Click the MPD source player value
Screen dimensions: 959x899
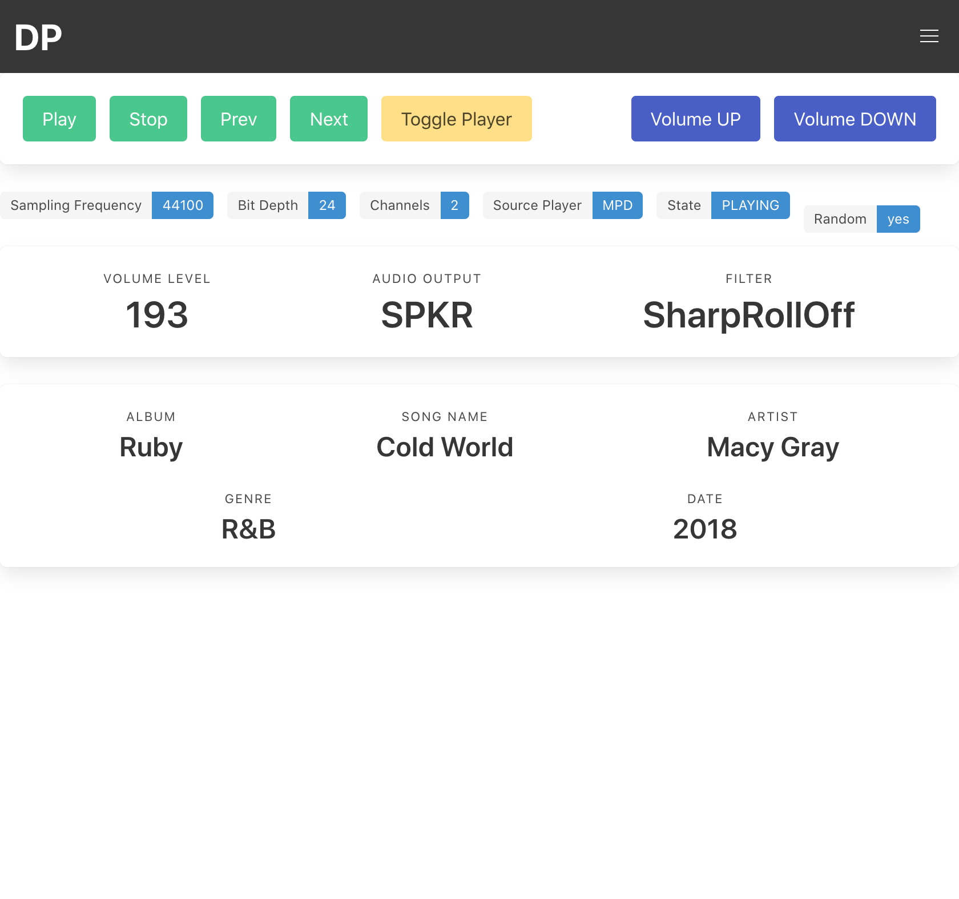[618, 205]
